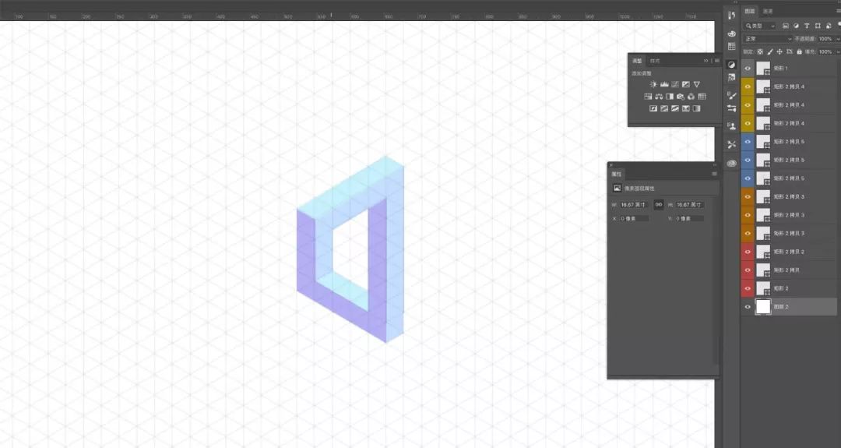
Task: Switch to the 样式 tab
Action: coord(655,61)
